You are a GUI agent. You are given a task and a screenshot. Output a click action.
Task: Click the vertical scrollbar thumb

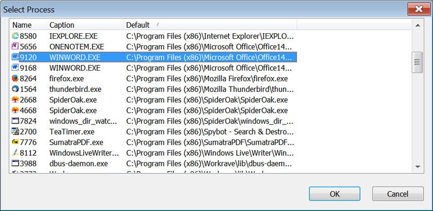pos(417,62)
